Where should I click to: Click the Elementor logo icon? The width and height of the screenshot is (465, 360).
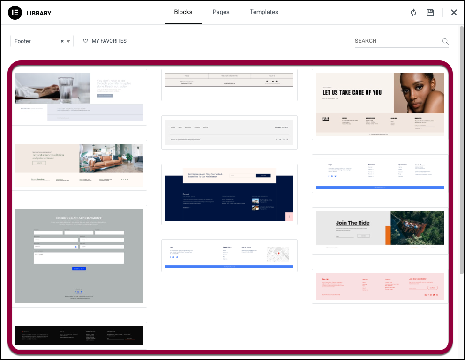pos(15,13)
